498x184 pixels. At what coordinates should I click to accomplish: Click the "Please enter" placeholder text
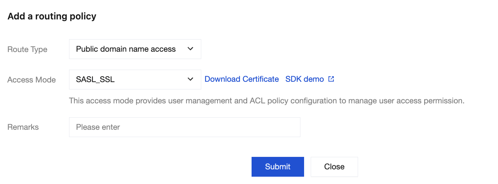pyautogui.click(x=98, y=127)
